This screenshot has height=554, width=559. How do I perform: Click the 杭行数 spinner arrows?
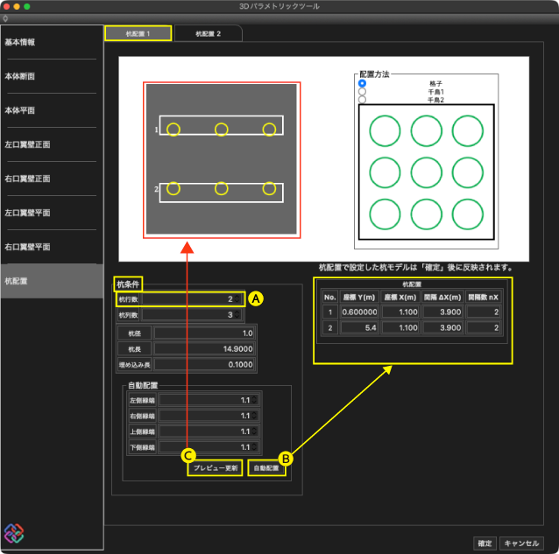(237, 299)
